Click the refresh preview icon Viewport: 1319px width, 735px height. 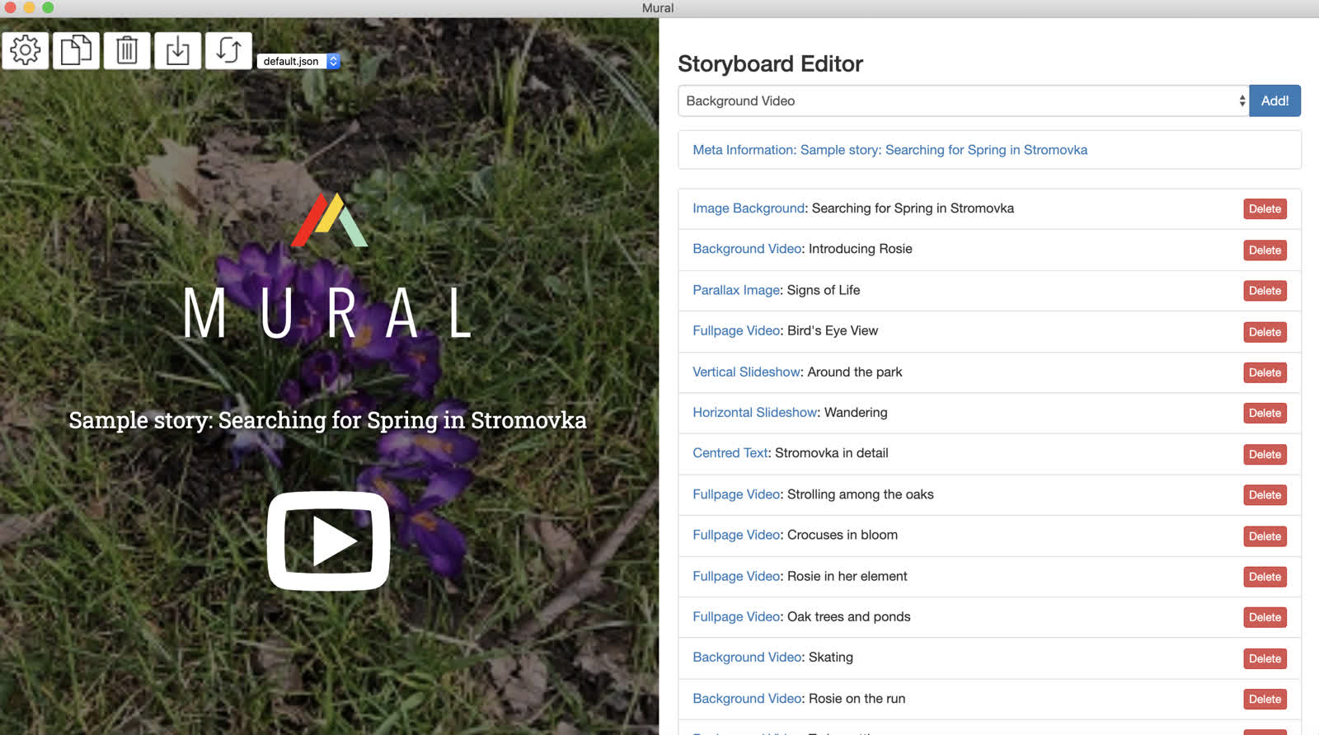[x=228, y=50]
